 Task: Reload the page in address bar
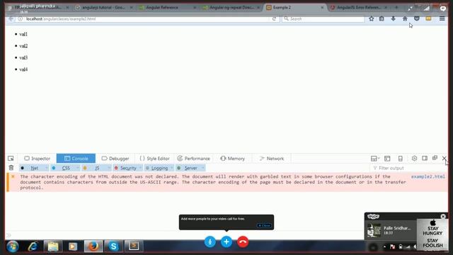coord(274,19)
